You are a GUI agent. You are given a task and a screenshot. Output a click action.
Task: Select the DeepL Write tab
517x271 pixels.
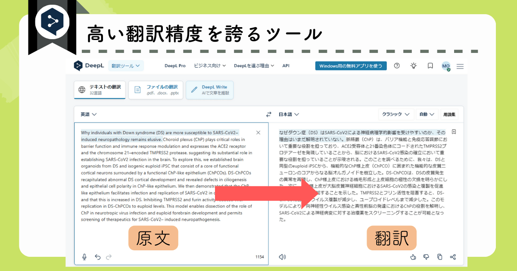[x=210, y=90]
